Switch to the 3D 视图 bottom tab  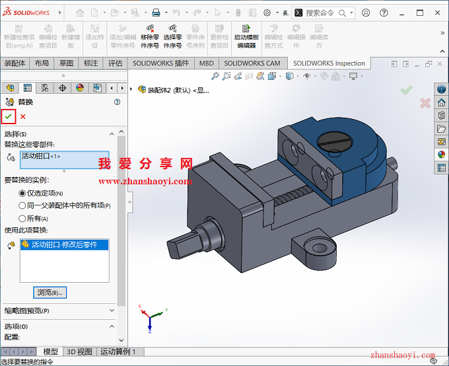pos(80,351)
